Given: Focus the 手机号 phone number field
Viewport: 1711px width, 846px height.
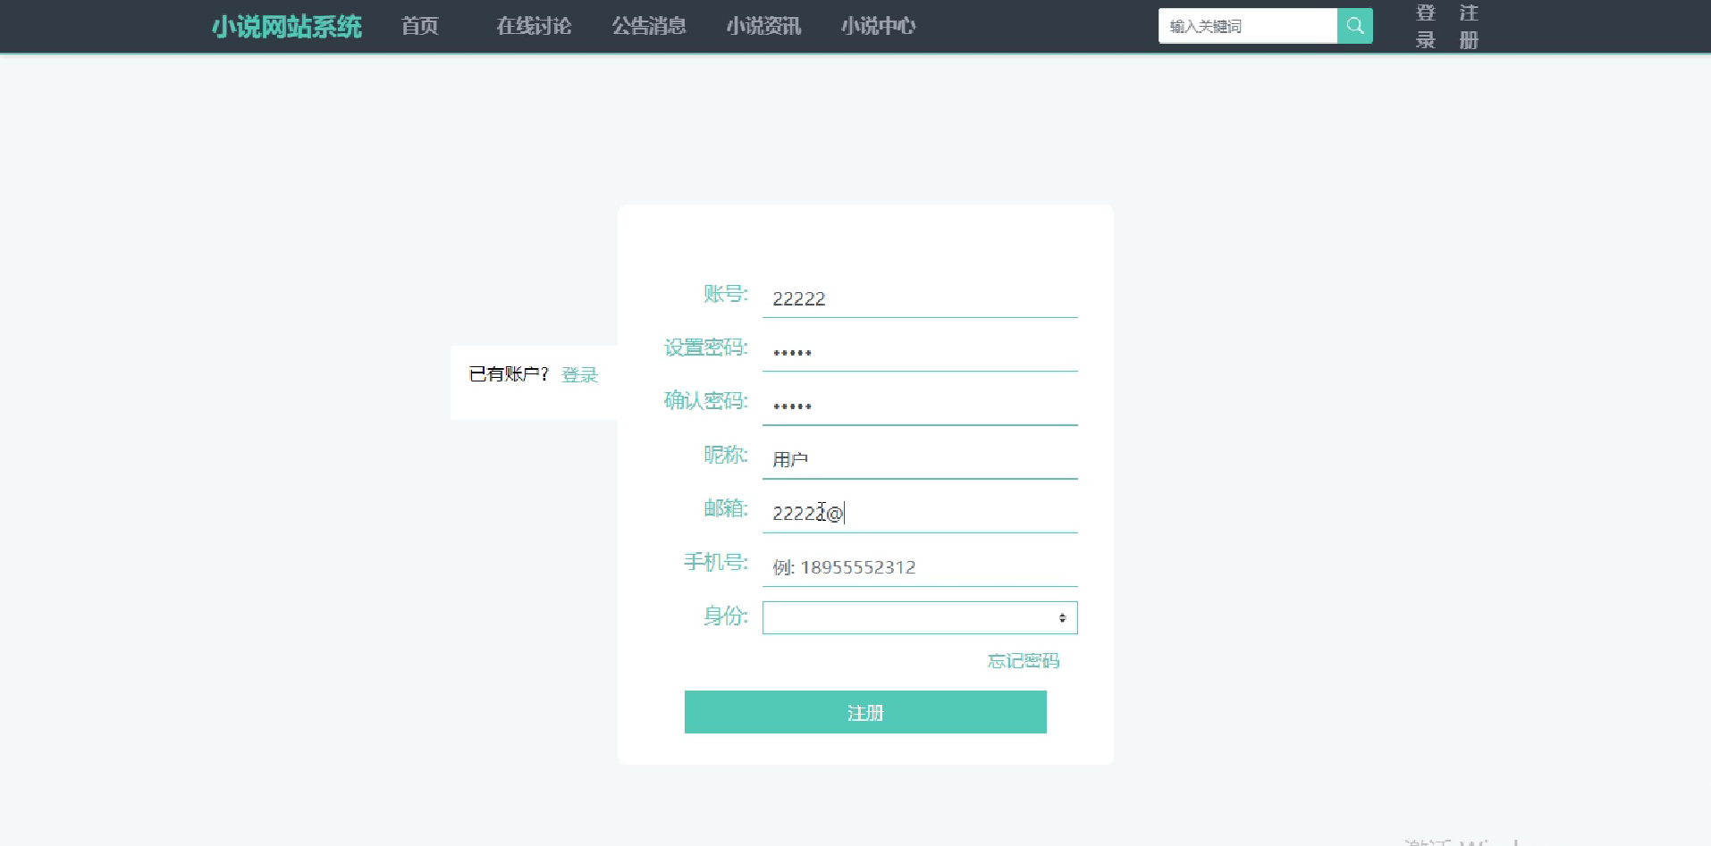Looking at the screenshot, I should [920, 566].
